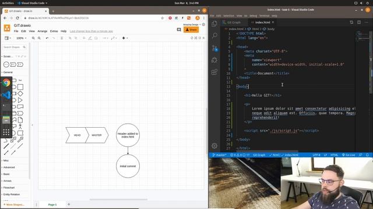The height and width of the screenshot is (209, 373).
Task: Open VS Code Source Control icon
Action: (x=214, y=48)
